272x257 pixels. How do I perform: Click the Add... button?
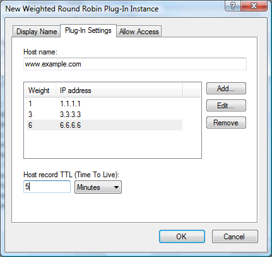point(226,89)
